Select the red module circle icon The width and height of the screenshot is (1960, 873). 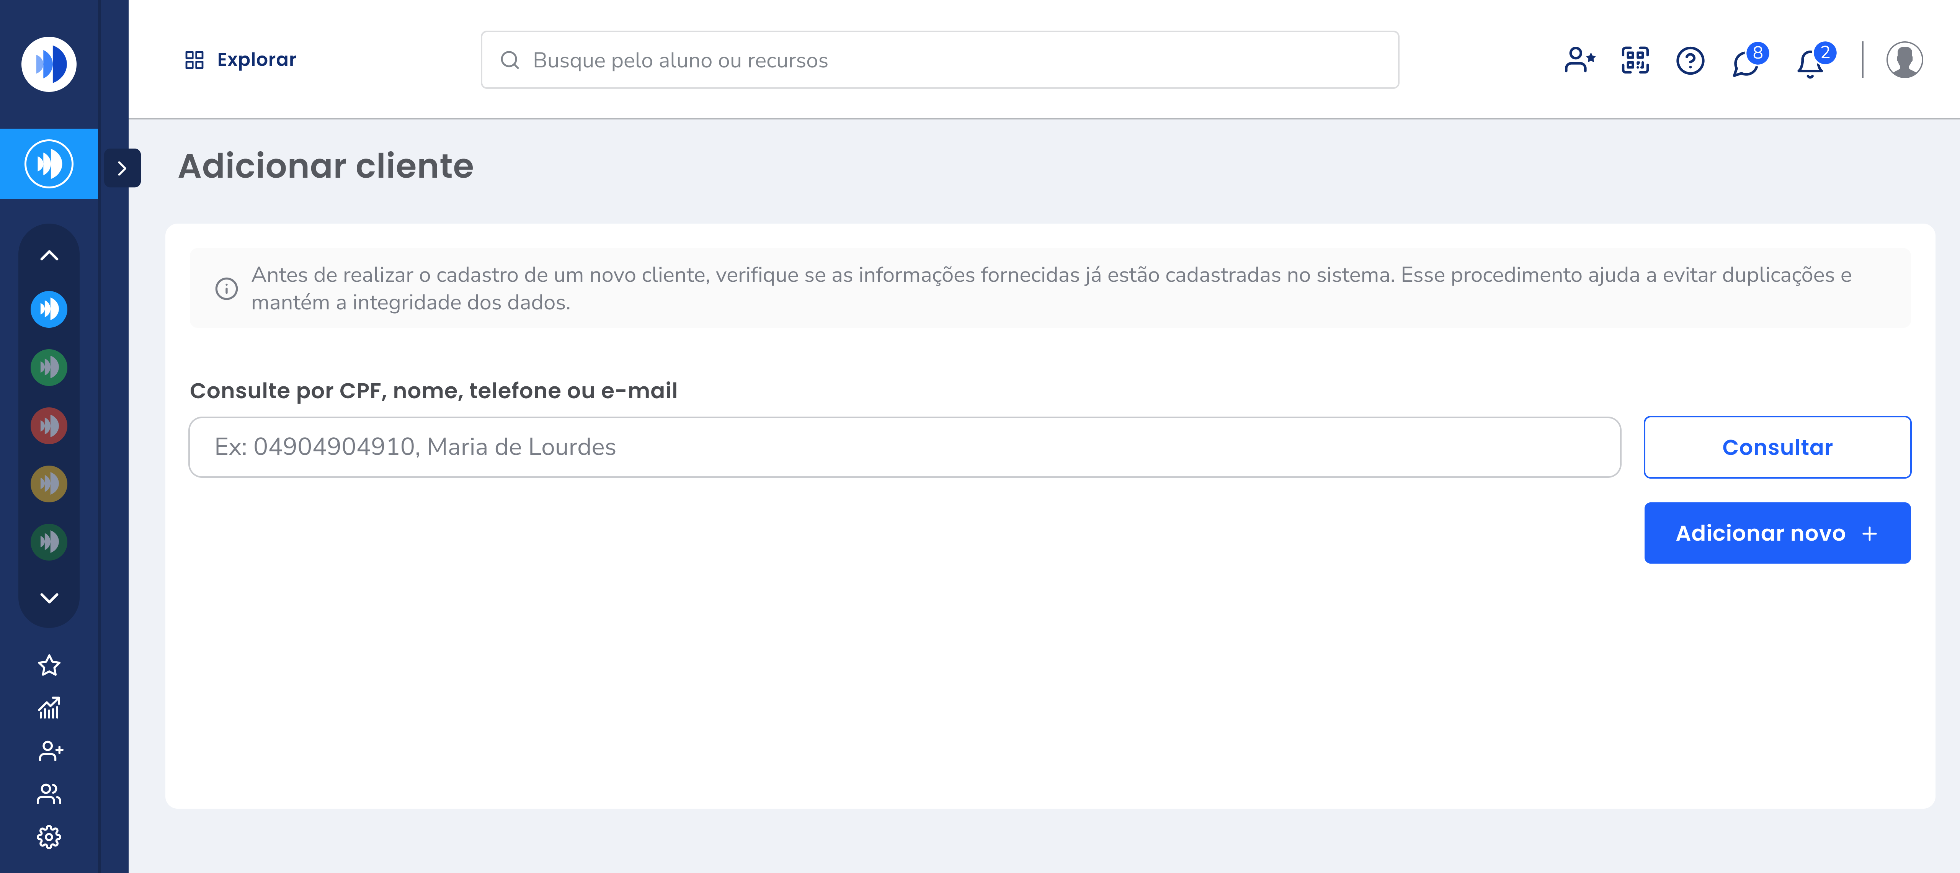pyautogui.click(x=49, y=425)
